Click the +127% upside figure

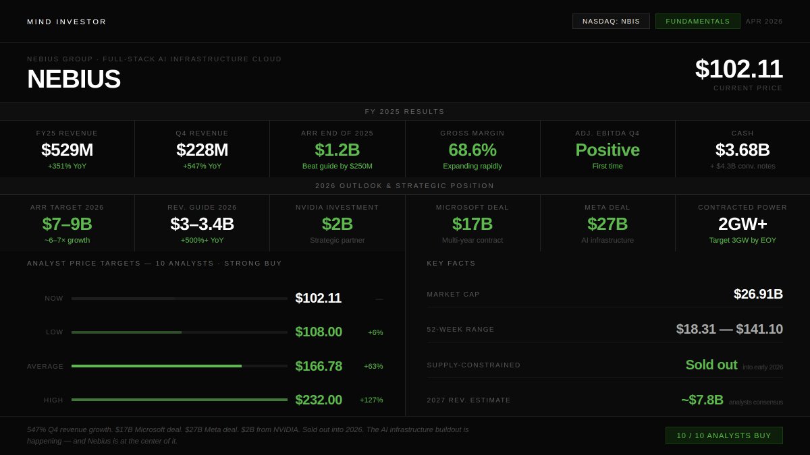coord(371,400)
